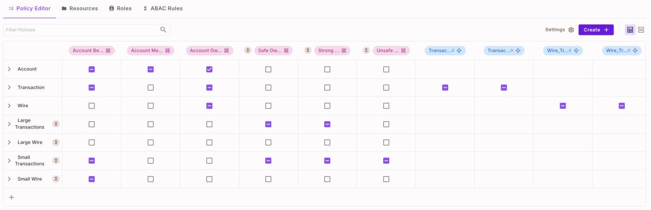Expand the Account resource row
651x210 pixels.
coord(9,69)
